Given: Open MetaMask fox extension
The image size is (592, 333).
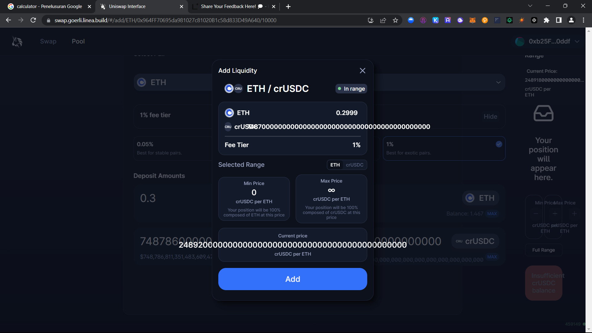Looking at the screenshot, I should pos(472,20).
